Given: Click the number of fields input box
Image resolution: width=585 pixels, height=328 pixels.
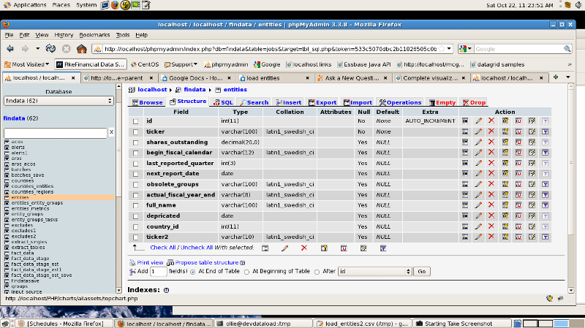Looking at the screenshot, I should click(158, 271).
